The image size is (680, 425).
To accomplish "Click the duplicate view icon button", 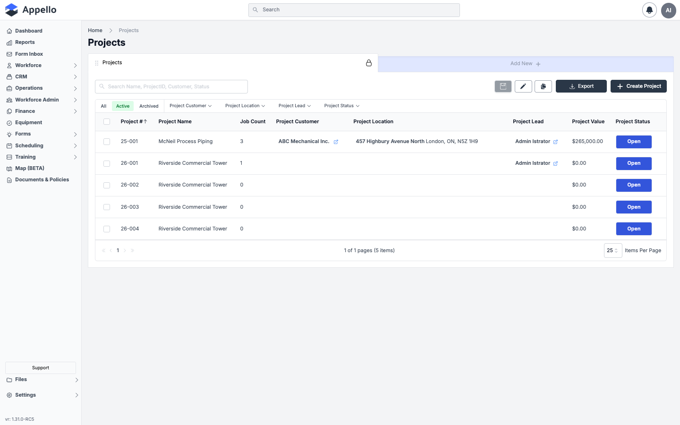I will coord(543,86).
